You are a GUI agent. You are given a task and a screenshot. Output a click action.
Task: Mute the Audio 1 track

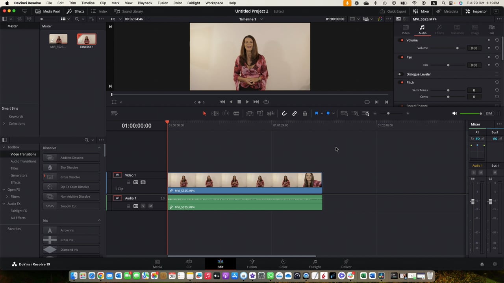point(150,206)
